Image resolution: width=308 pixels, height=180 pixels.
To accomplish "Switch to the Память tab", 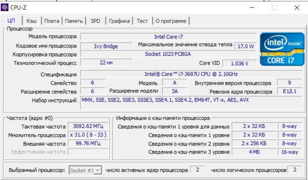I will click(74, 21).
